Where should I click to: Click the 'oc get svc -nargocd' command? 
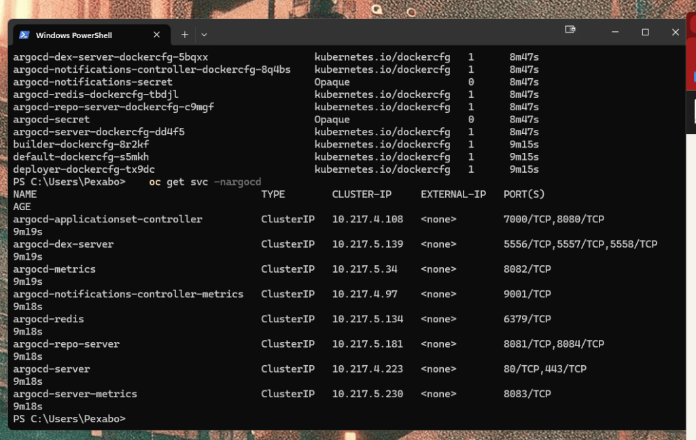[x=205, y=182]
